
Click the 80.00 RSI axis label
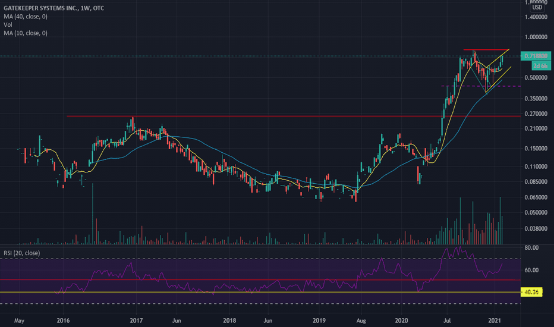[x=532, y=248]
